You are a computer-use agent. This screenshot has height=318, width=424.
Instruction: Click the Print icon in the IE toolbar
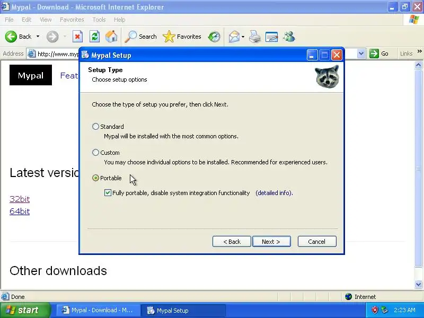pyautogui.click(x=255, y=37)
